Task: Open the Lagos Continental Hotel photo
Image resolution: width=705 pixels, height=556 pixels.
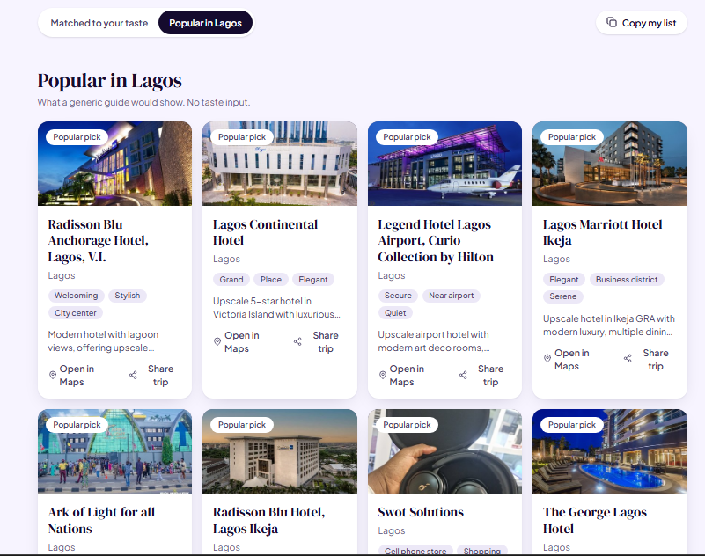Action: click(280, 164)
